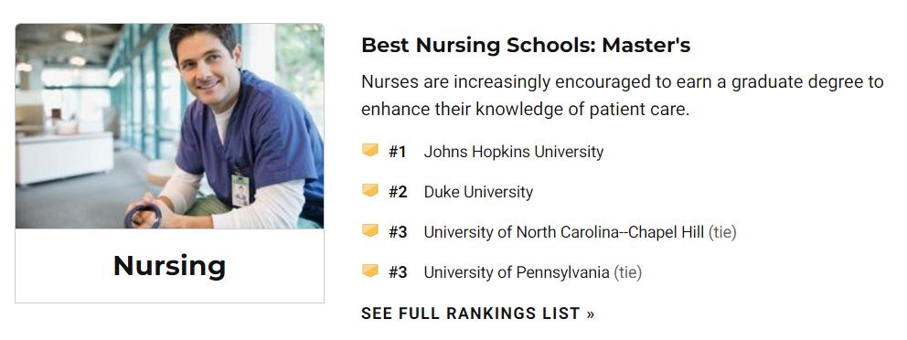This screenshot has width=907, height=340.
Task: Click the nurse photo thumbnail
Action: coord(169,126)
